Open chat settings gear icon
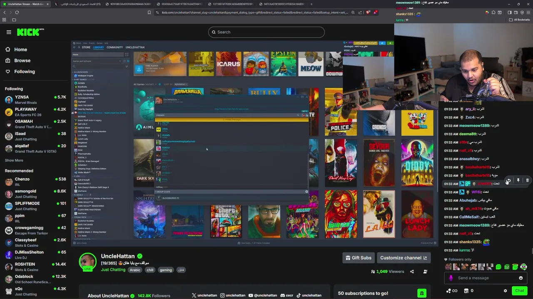 pyautogui.click(x=505, y=291)
